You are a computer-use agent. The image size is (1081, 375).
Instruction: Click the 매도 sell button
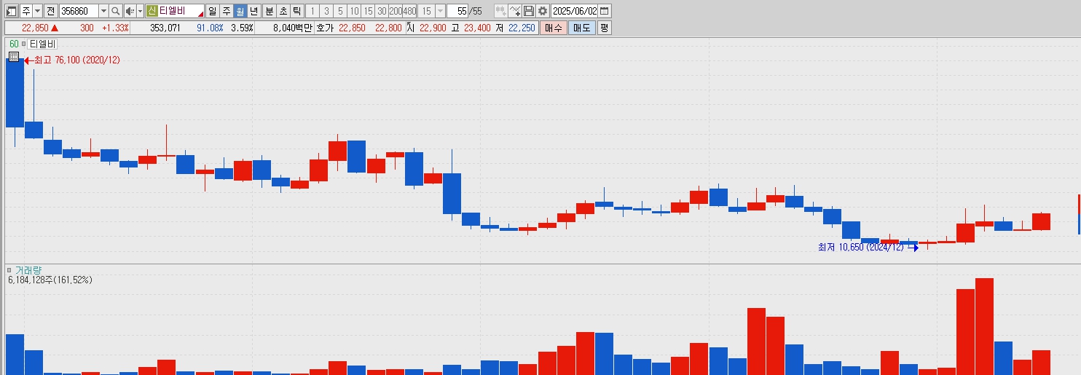click(581, 28)
